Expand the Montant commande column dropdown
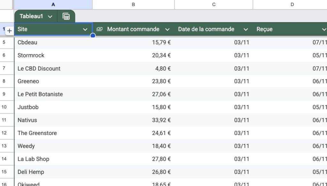This screenshot has width=327, height=186. [167, 29]
